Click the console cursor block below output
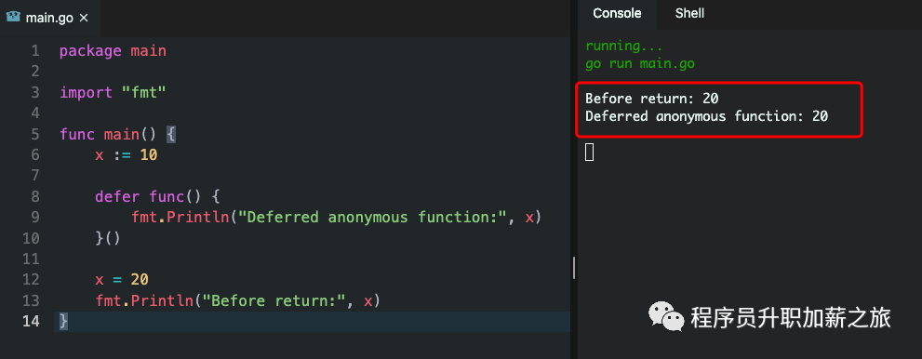 click(589, 153)
